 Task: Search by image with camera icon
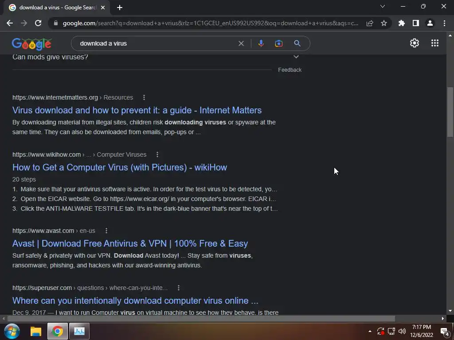tap(278, 43)
